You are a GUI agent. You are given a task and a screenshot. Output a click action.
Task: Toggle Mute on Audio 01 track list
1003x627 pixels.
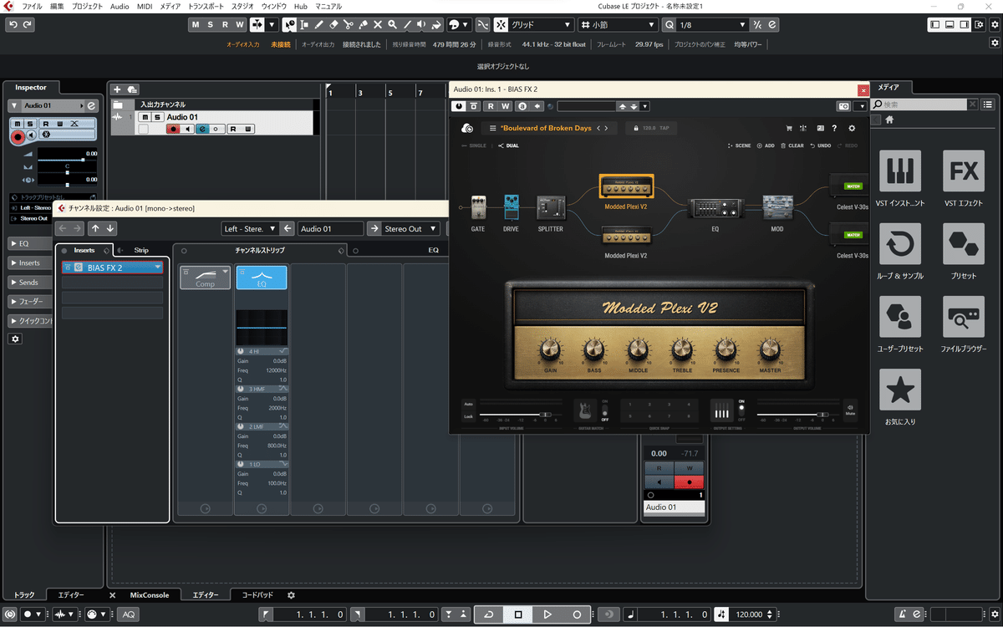(x=145, y=117)
